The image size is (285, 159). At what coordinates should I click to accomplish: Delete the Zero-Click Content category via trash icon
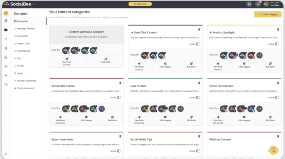(199, 30)
